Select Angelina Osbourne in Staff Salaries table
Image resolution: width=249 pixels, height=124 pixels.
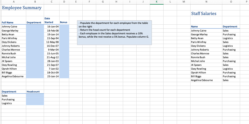(206, 80)
